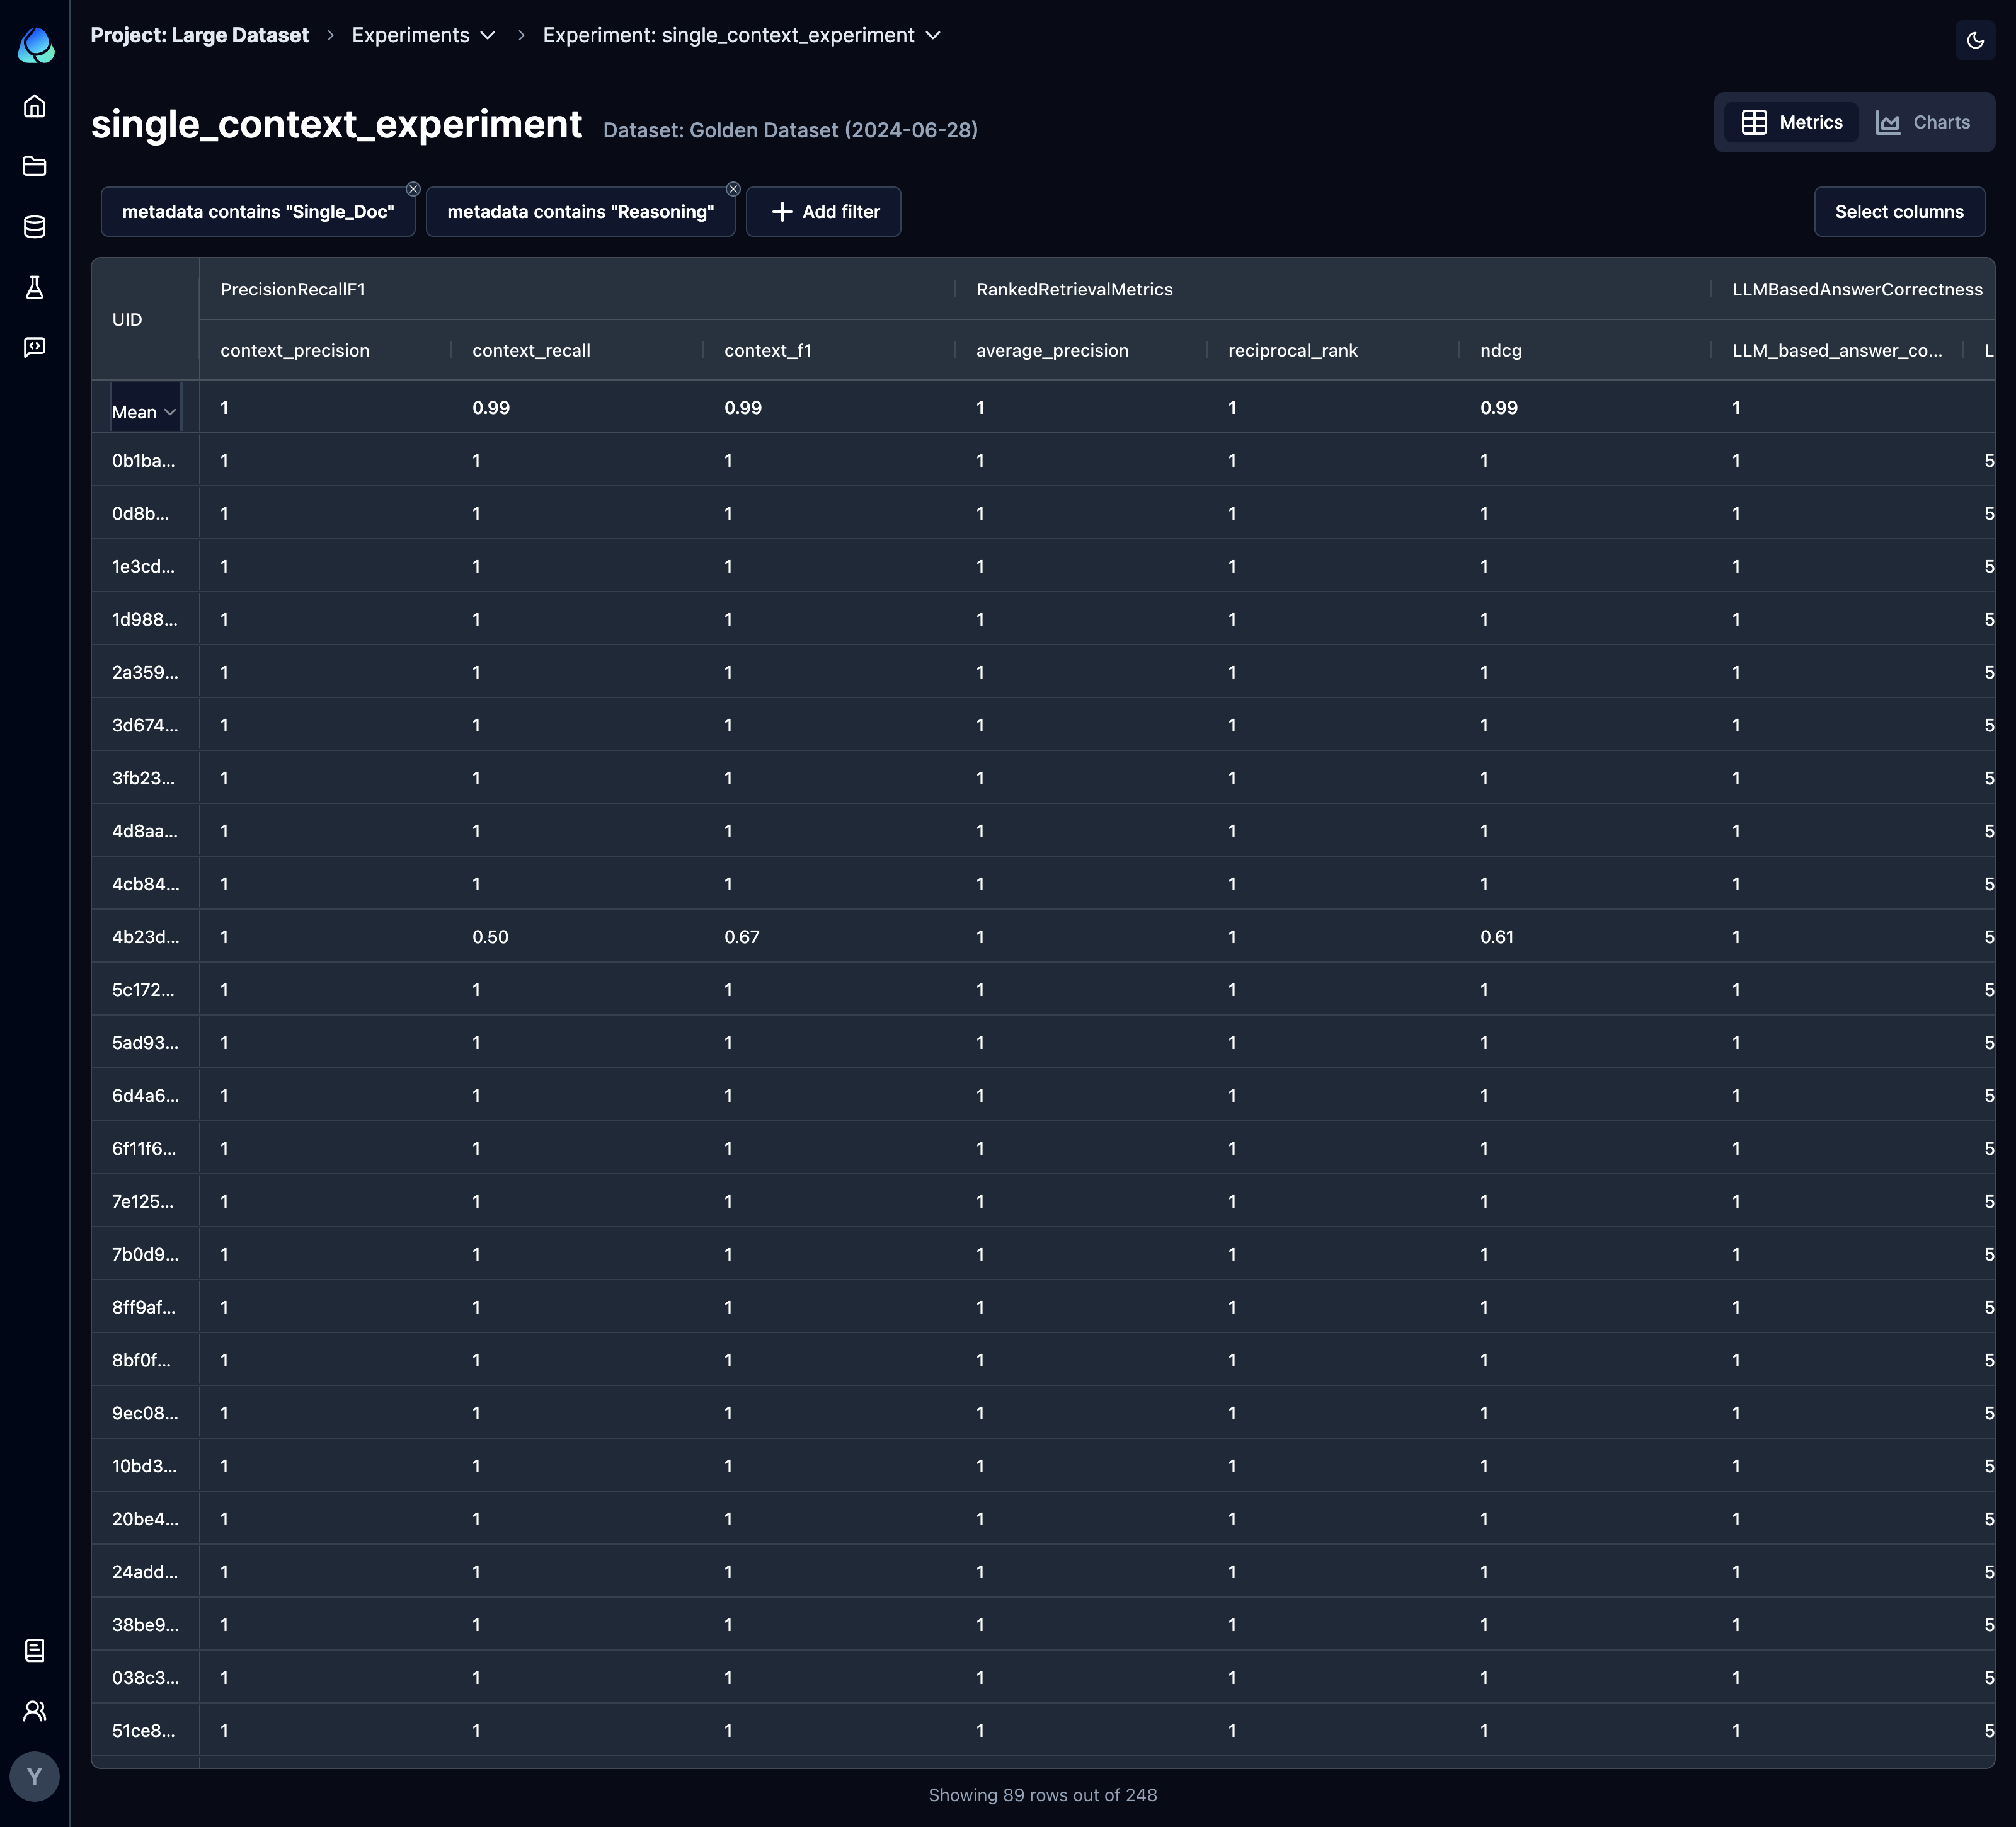Image resolution: width=2016 pixels, height=1827 pixels.
Task: Open the experiments flask icon in the sidebar
Action: pos(35,287)
